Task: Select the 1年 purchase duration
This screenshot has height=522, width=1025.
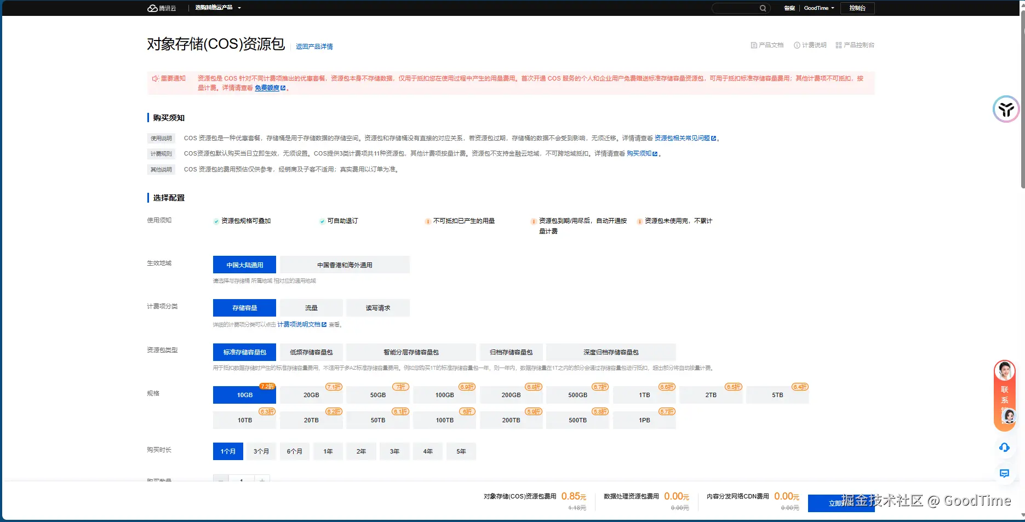Action: 328,451
